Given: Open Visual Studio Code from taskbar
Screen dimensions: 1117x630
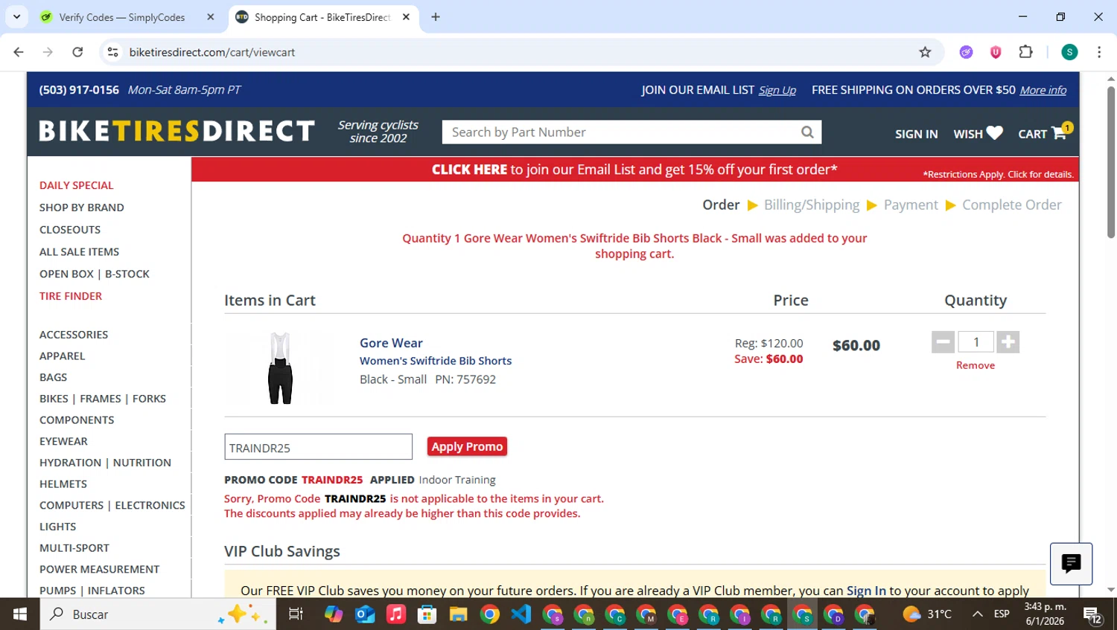Looking at the screenshot, I should click(521, 614).
